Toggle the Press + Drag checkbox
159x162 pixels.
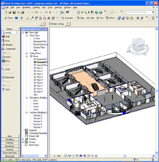pos(50,24)
